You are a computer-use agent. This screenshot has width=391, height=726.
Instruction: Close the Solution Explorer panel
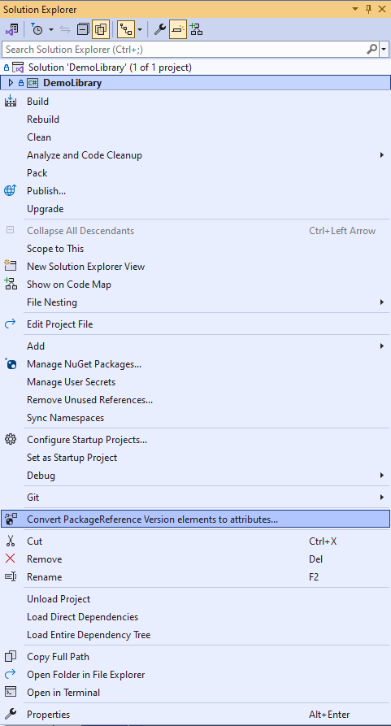(x=383, y=9)
